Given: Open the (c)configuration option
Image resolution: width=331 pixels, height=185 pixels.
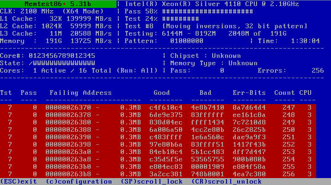Looking at the screenshot, I should pos(79,181).
